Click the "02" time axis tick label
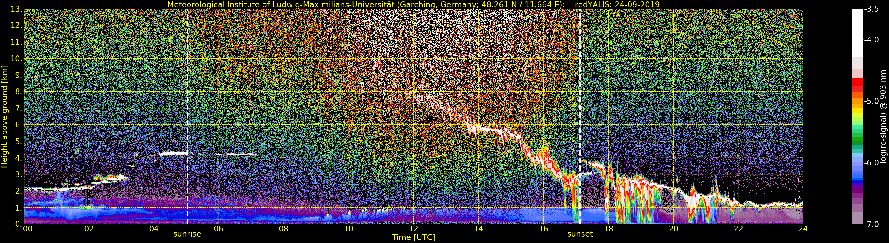The height and width of the screenshot is (243, 889). (x=89, y=229)
